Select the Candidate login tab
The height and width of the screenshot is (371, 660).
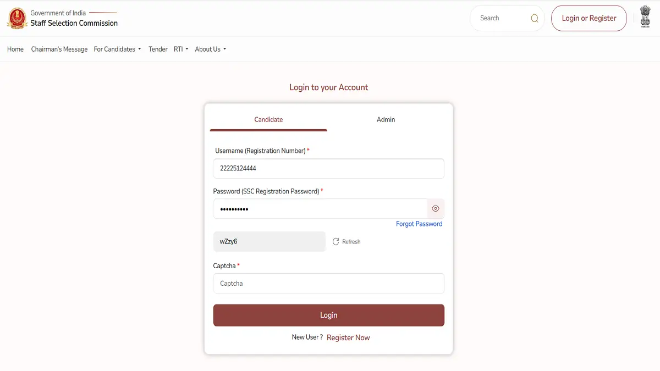pyautogui.click(x=268, y=119)
